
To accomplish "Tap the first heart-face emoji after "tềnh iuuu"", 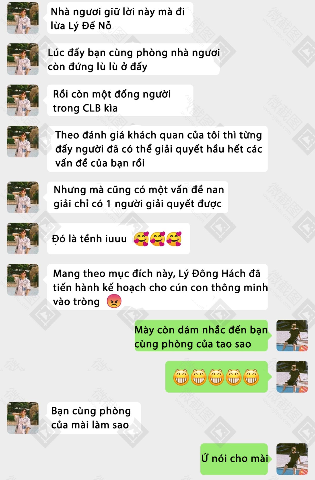I will pos(141,239).
